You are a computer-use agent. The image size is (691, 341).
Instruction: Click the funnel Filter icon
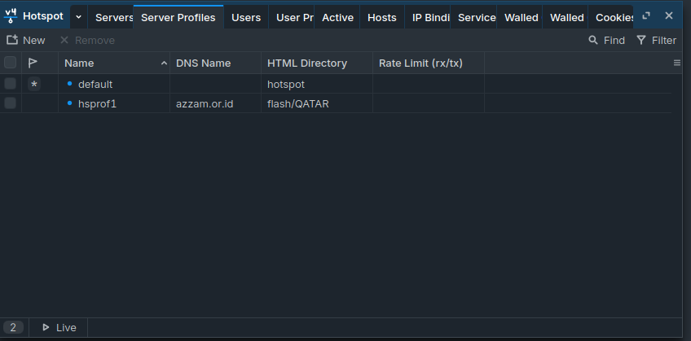coord(640,40)
